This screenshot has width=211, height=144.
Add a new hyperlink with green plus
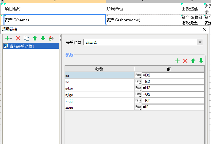(7, 39)
